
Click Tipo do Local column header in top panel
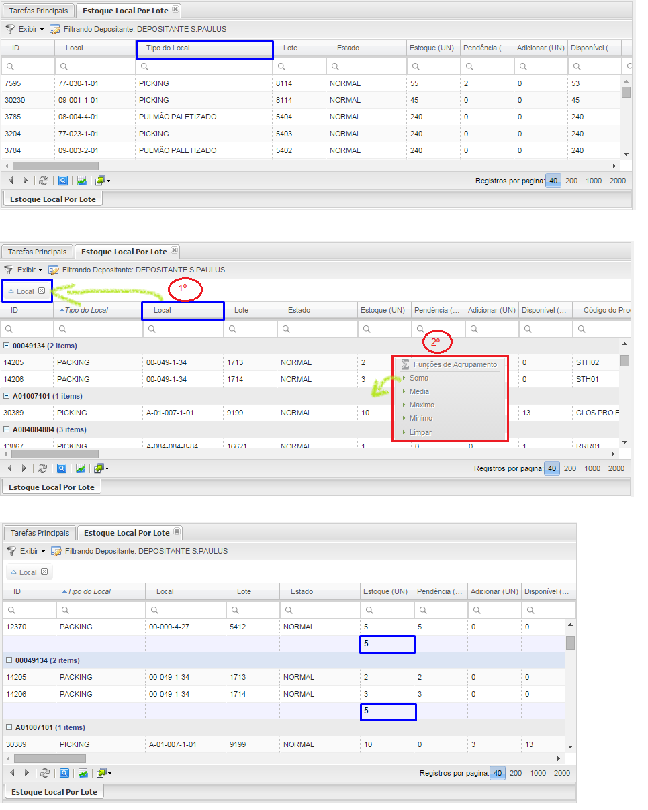[204, 48]
